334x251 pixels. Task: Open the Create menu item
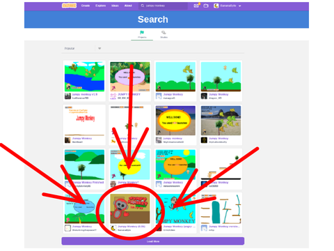point(86,6)
